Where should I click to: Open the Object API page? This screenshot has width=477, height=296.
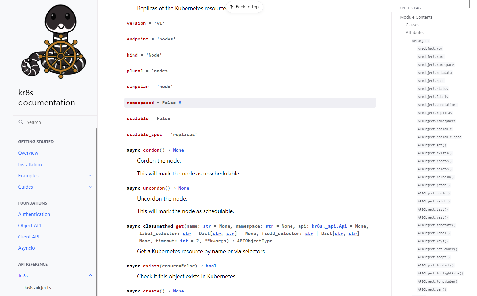pyautogui.click(x=30, y=226)
